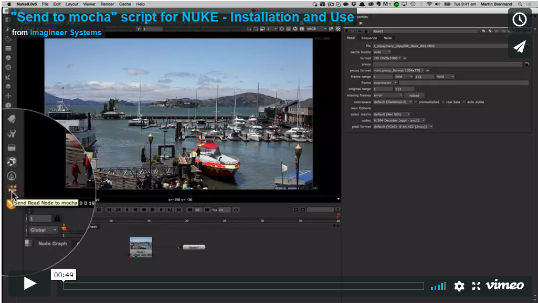This screenshot has width=538, height=303.
Task: Click the Vimeo logo
Action: point(505,285)
